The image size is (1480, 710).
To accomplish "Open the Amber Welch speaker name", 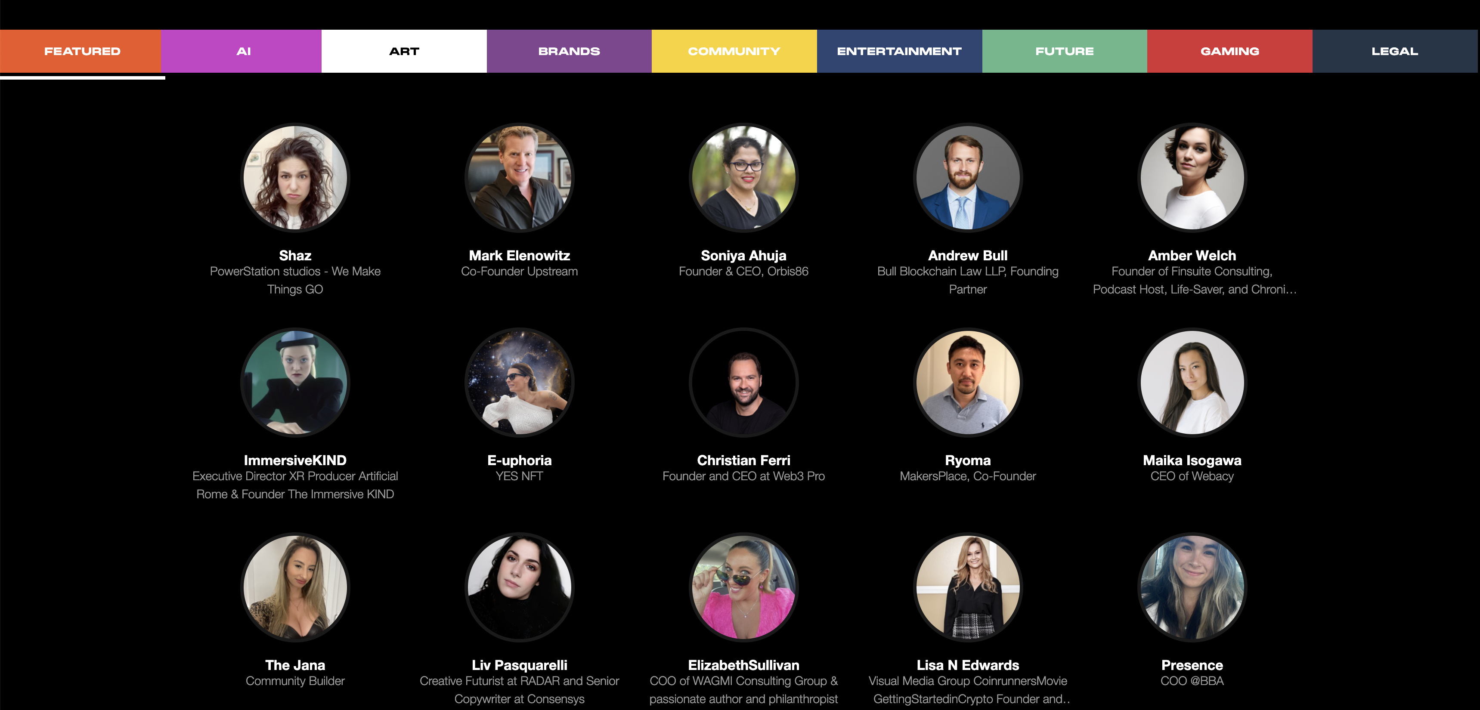I will pyautogui.click(x=1192, y=255).
